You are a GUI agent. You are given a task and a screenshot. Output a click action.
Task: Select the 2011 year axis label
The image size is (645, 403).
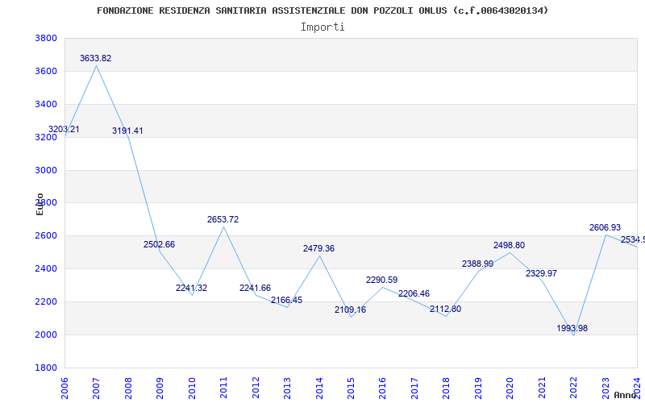pyautogui.click(x=224, y=388)
